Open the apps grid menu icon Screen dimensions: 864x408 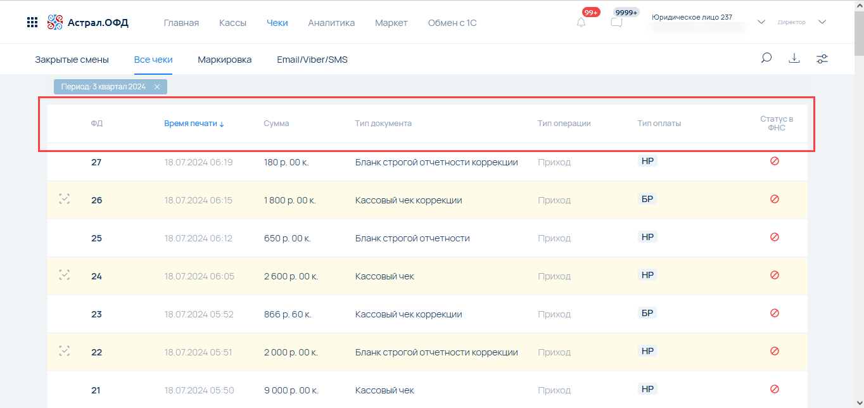tap(32, 23)
